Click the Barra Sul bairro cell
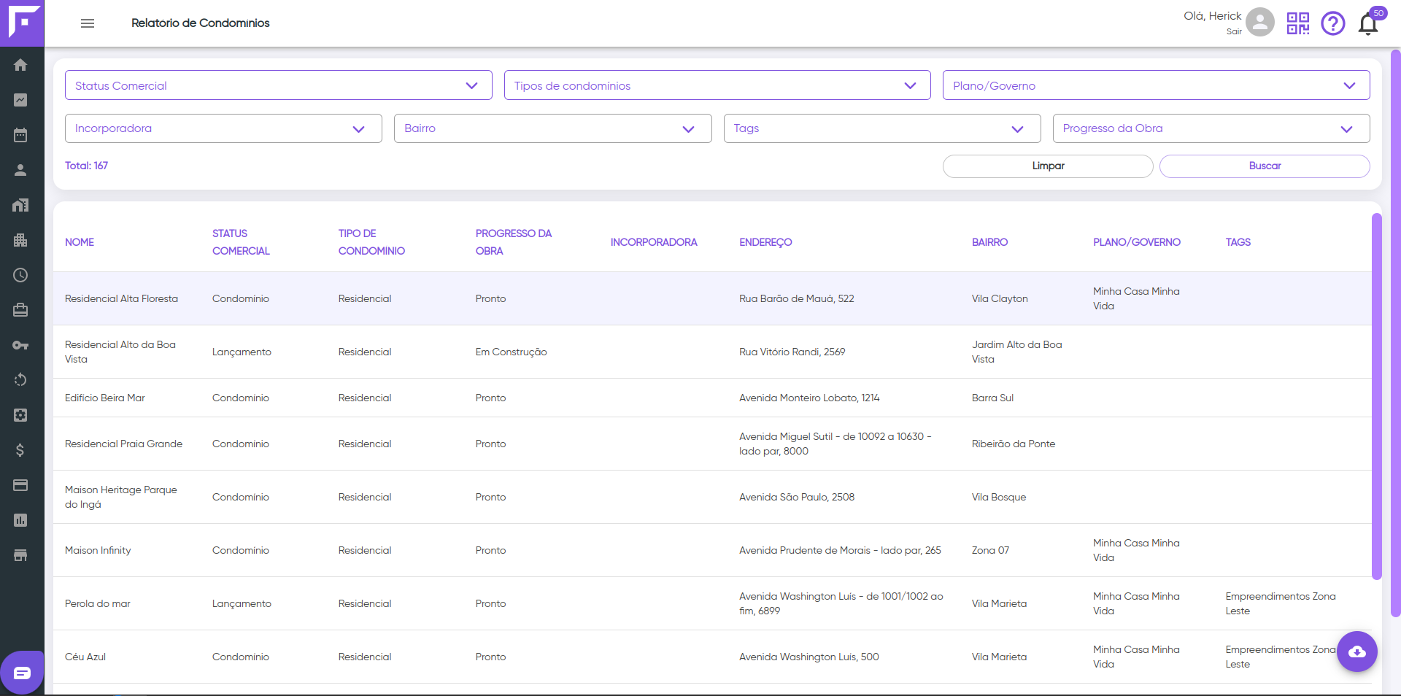The width and height of the screenshot is (1401, 696). (992, 398)
